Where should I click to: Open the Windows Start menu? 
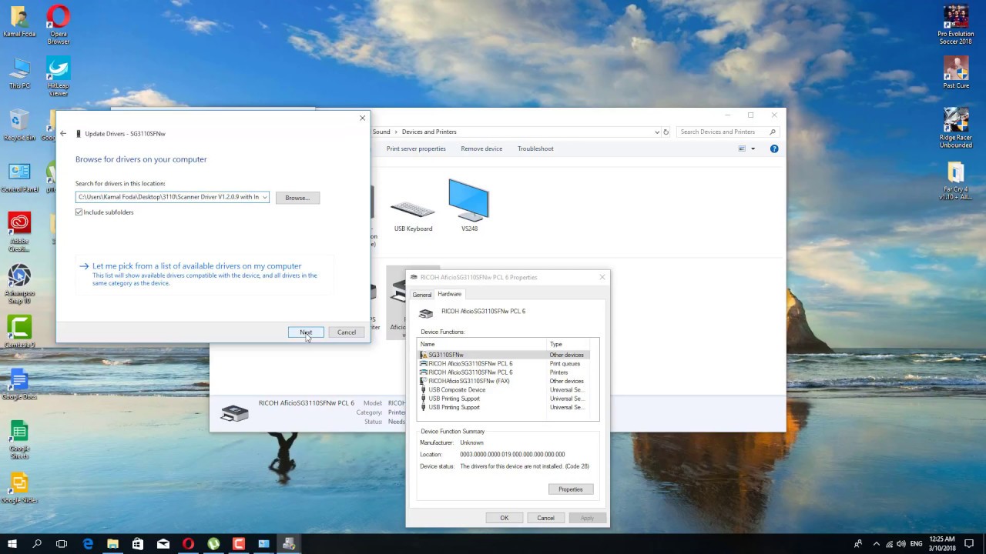(12, 544)
